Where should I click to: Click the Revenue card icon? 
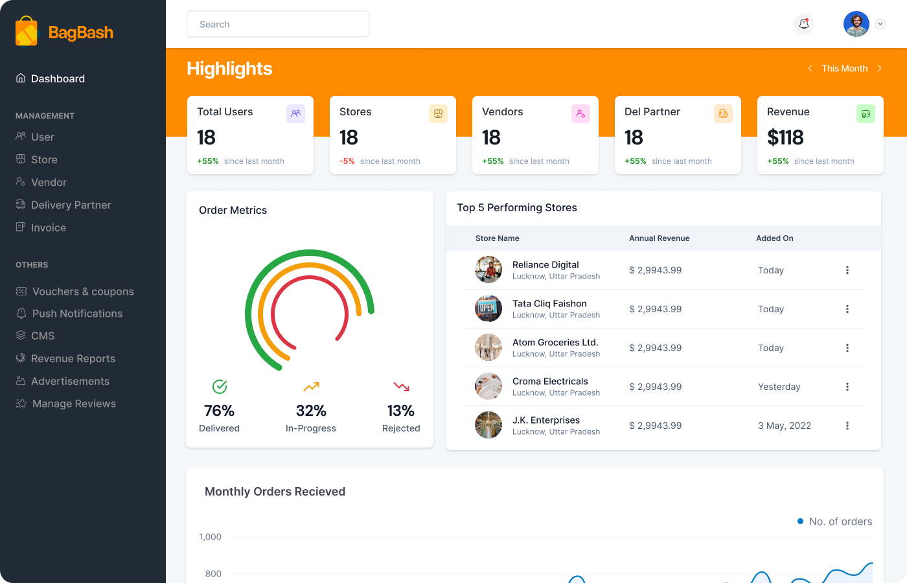(866, 113)
